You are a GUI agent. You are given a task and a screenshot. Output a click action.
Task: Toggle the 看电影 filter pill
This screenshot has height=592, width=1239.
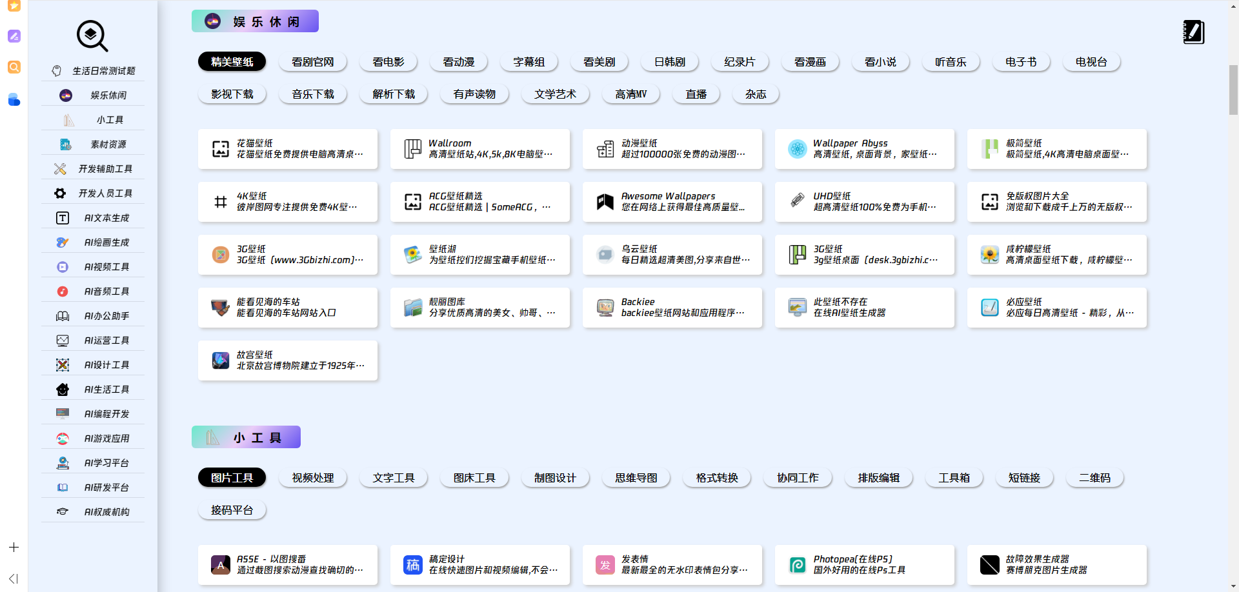pos(388,61)
